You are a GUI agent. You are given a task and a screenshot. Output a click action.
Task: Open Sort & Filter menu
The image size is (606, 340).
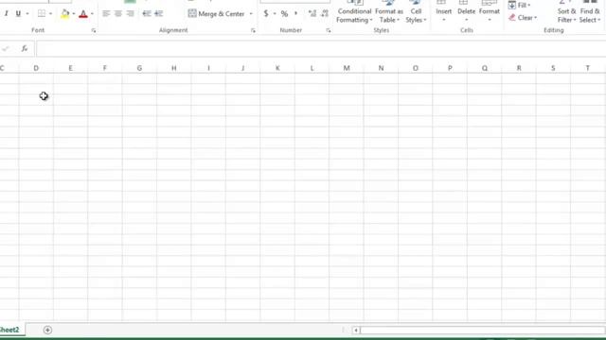click(x=567, y=13)
